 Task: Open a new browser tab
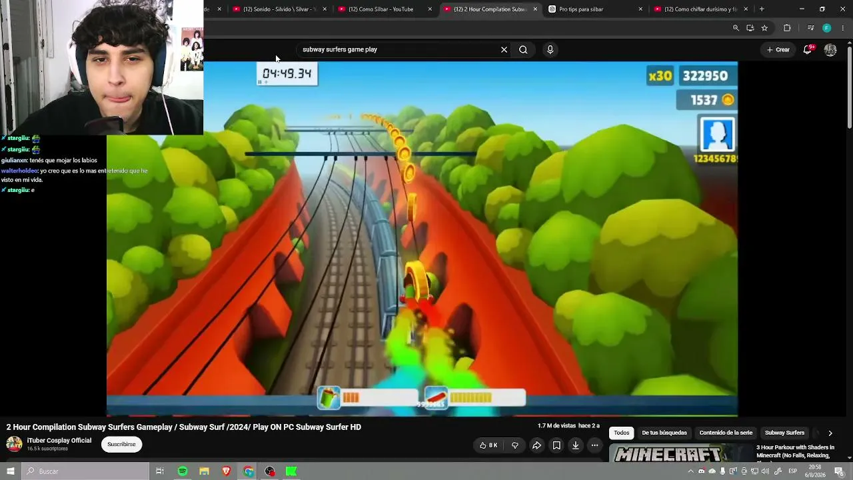[x=762, y=9]
